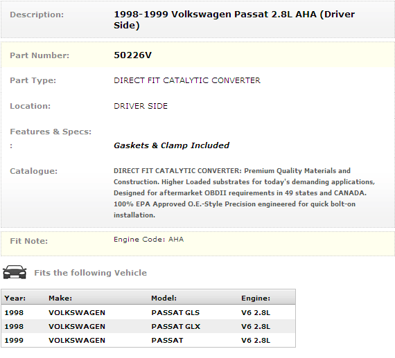Click the Make column header

point(60,298)
